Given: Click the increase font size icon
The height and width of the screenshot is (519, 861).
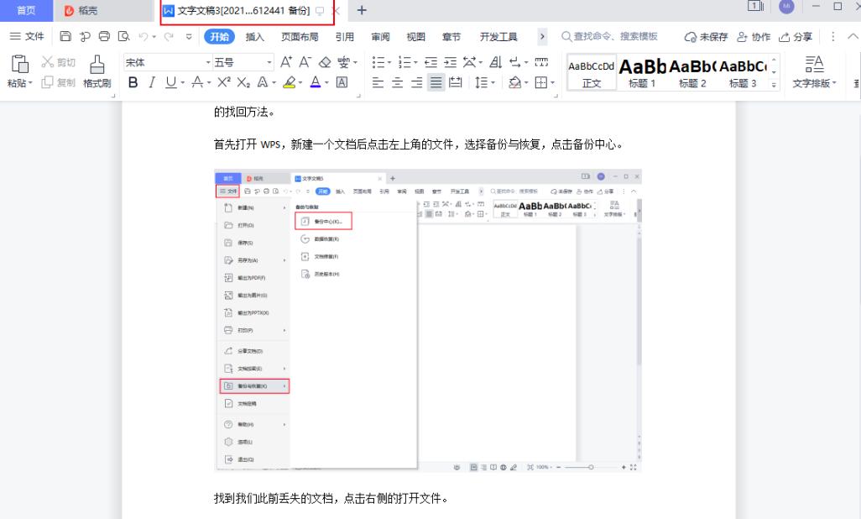Looking at the screenshot, I should [x=286, y=62].
